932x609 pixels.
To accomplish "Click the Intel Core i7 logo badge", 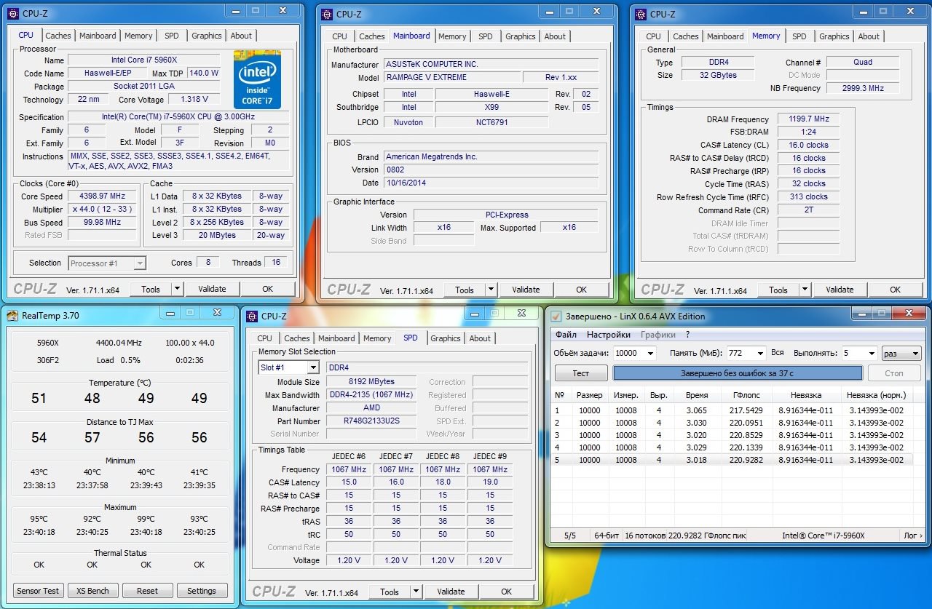I will [258, 80].
